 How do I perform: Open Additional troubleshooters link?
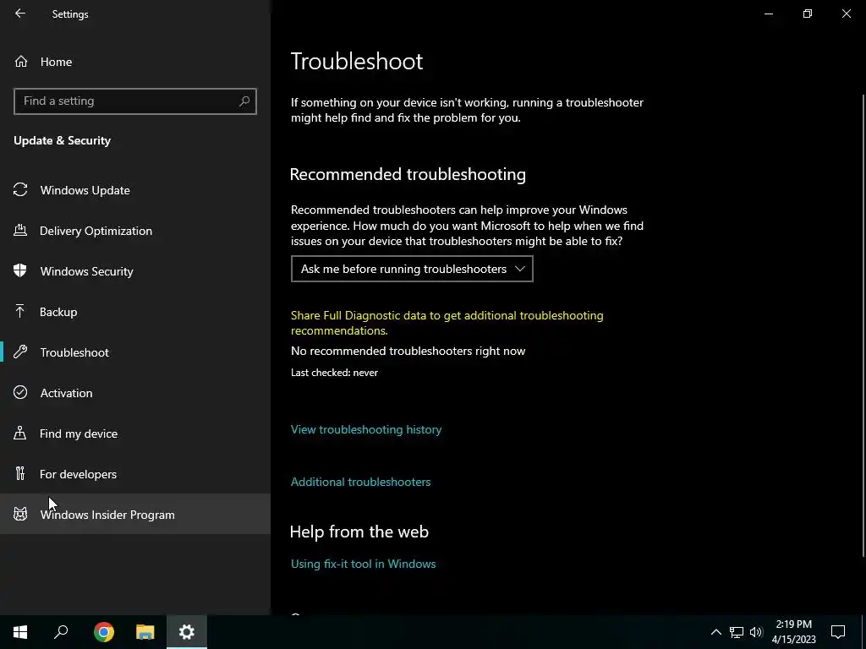tap(360, 482)
